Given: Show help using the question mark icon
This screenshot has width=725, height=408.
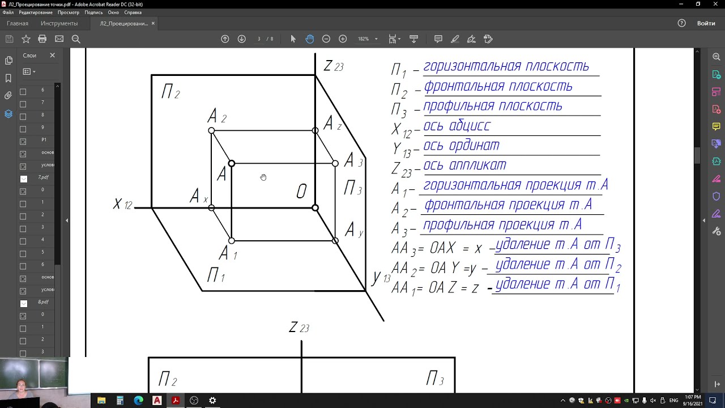Looking at the screenshot, I should pyautogui.click(x=682, y=23).
